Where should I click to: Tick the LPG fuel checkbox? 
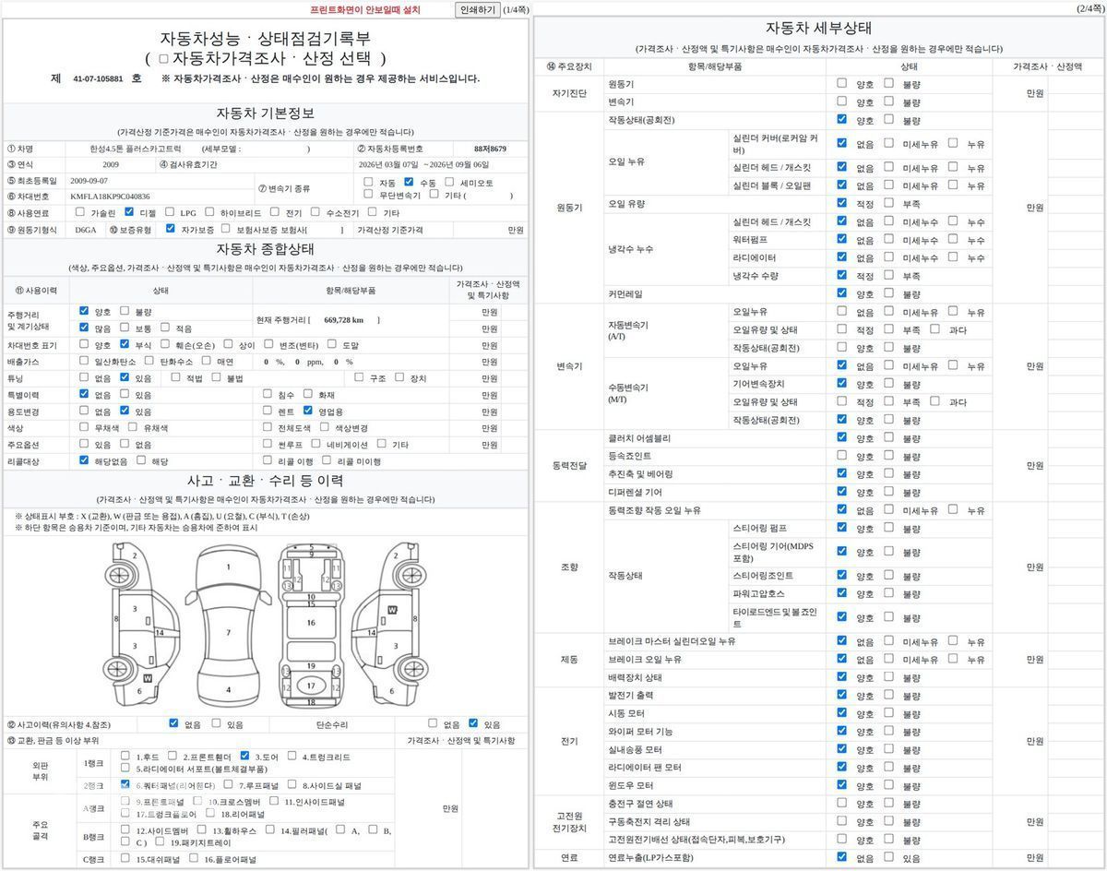click(x=171, y=211)
